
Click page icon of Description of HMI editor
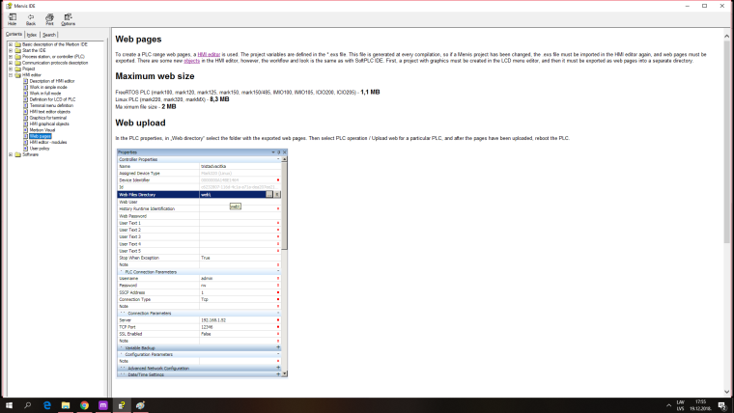pyautogui.click(x=26, y=81)
